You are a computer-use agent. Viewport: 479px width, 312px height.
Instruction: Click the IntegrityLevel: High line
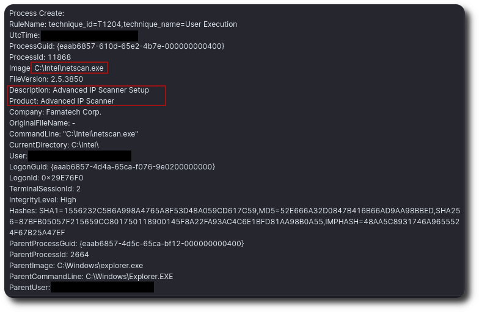(x=43, y=200)
